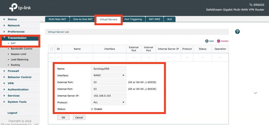Click the Cancel button
This screenshot has height=125, width=269.
coord(79,117)
